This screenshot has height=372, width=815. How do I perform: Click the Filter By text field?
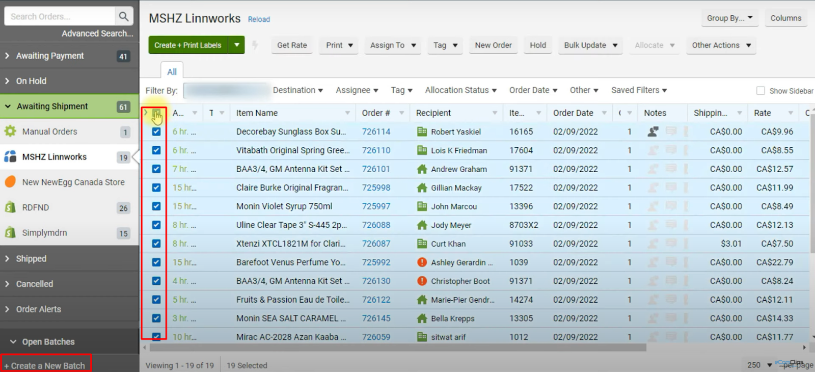point(227,91)
